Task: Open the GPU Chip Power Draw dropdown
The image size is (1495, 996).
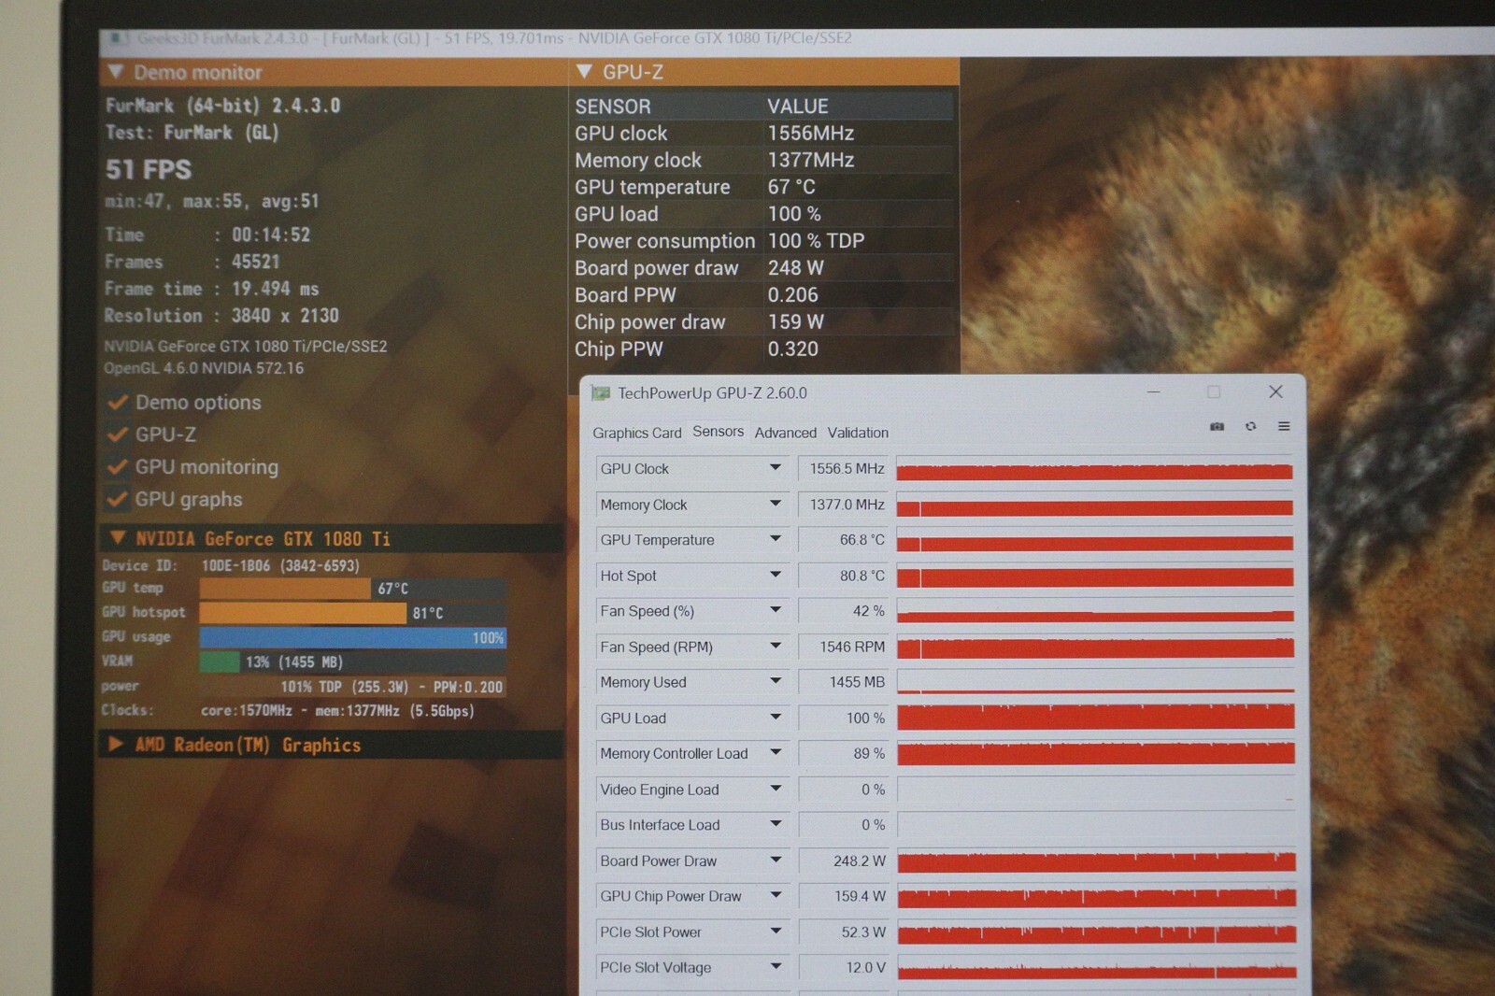Action: [x=776, y=895]
